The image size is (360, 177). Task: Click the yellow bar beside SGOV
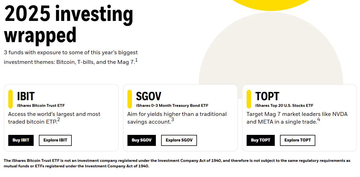tap(130, 99)
